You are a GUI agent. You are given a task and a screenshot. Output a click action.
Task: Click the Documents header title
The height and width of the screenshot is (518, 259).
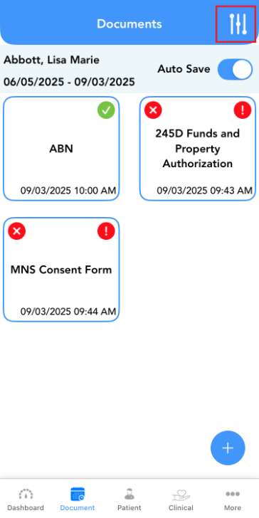tap(129, 23)
